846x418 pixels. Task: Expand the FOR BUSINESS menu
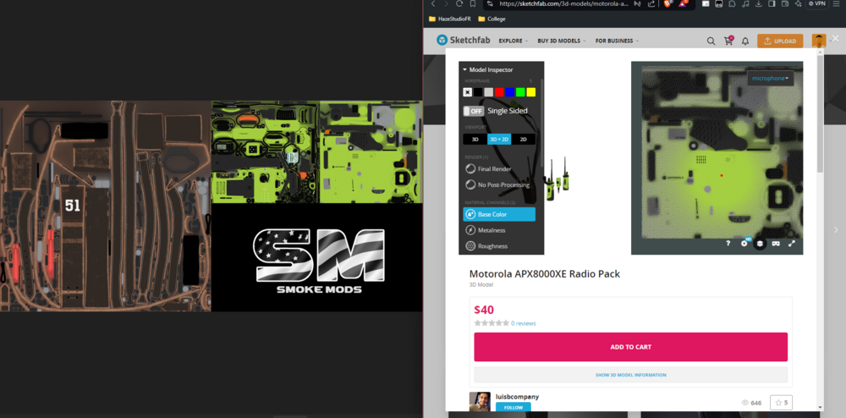[618, 41]
